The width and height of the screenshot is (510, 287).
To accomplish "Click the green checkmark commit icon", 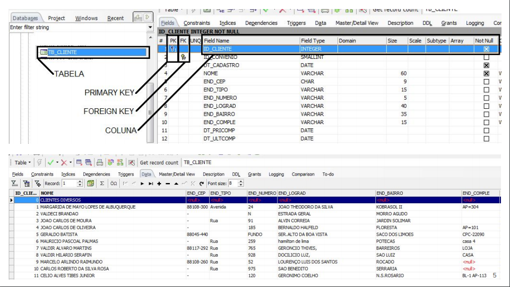I will [x=50, y=162].
